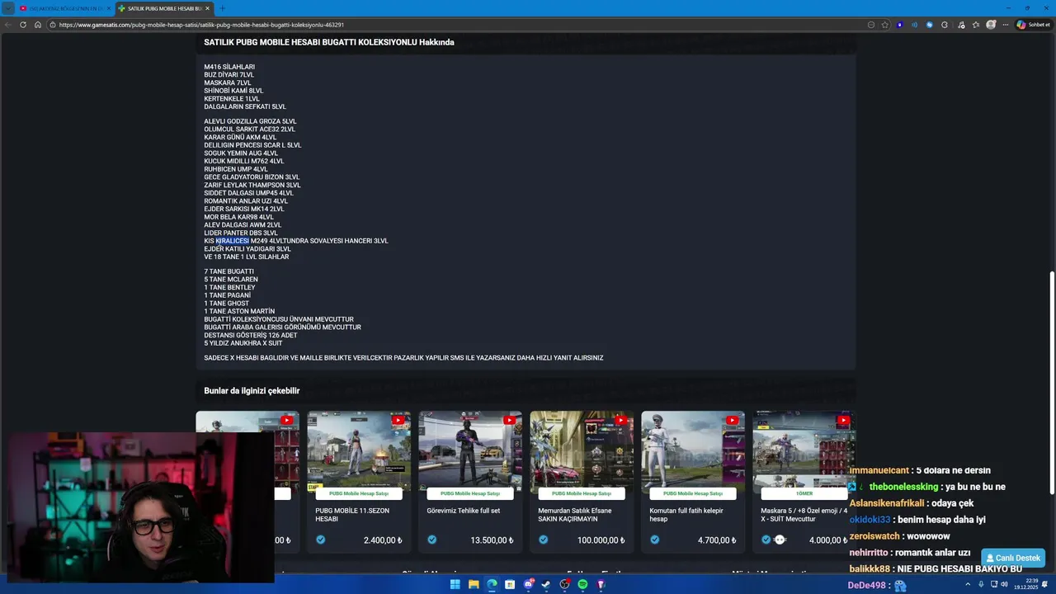The image size is (1056, 594).
Task: Open Microsoft Edge from the taskbar
Action: [x=492, y=584]
